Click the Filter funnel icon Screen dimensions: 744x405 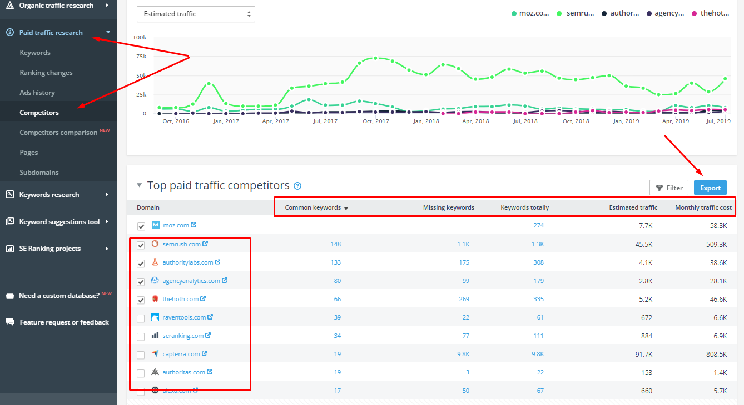(x=659, y=188)
